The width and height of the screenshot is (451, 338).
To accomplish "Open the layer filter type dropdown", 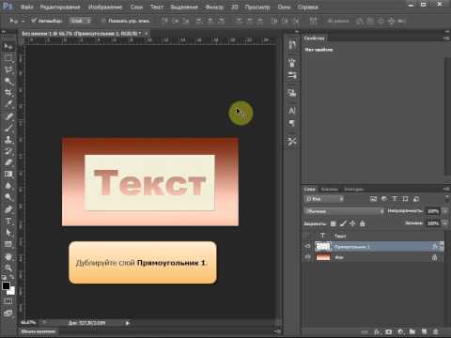I will [324, 199].
